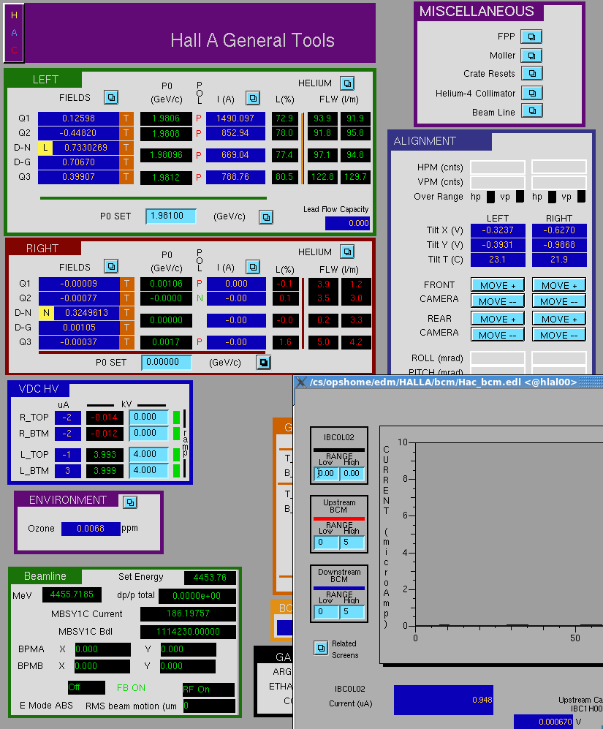Click LEFT front camera MOVE -- button
The height and width of the screenshot is (729, 603).
coord(498,301)
